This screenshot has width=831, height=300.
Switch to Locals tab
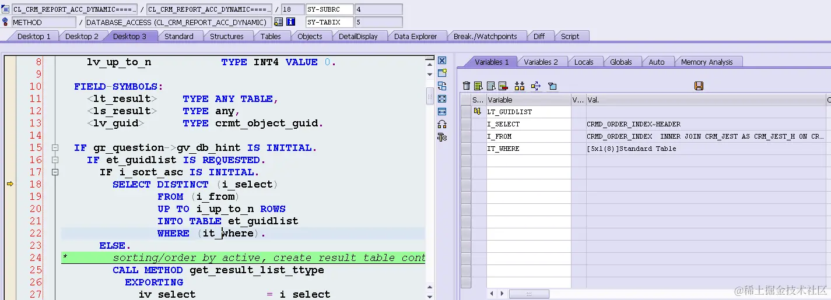click(584, 62)
